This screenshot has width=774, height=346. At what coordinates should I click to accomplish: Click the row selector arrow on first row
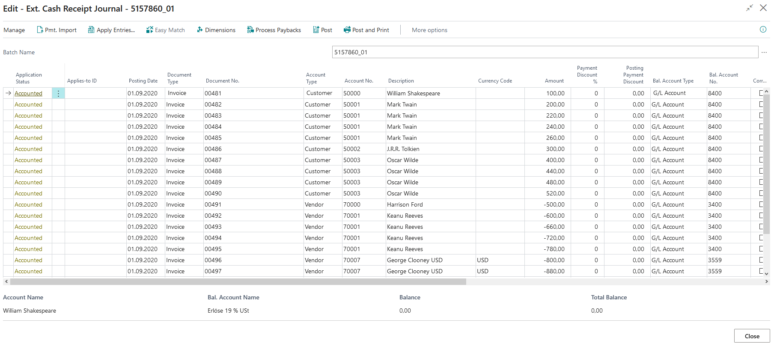pyautogui.click(x=8, y=93)
